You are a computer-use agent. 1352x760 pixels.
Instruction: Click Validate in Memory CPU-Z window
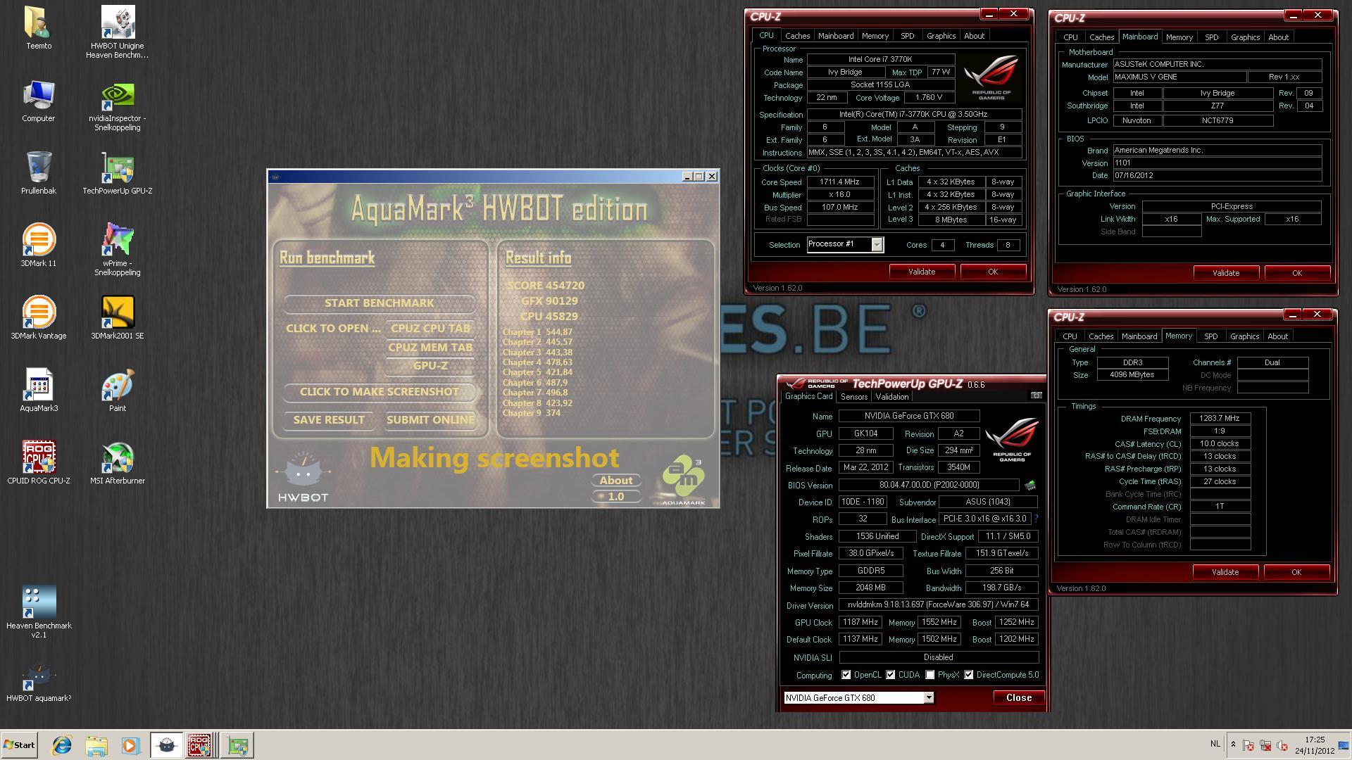[1225, 572]
